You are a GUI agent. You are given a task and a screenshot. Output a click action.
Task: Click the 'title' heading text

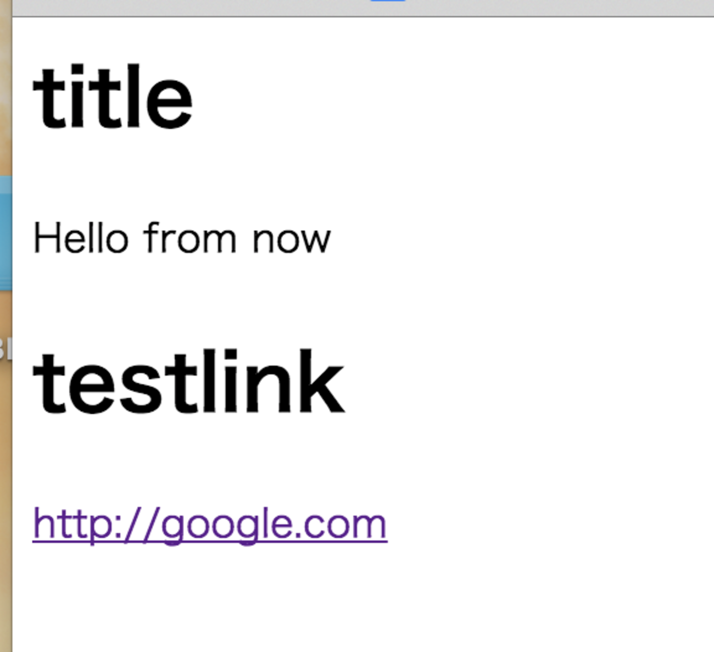(113, 99)
